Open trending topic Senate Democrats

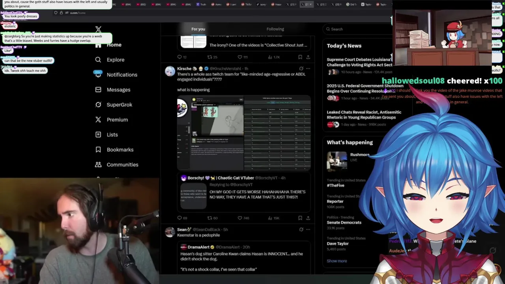pos(344,222)
